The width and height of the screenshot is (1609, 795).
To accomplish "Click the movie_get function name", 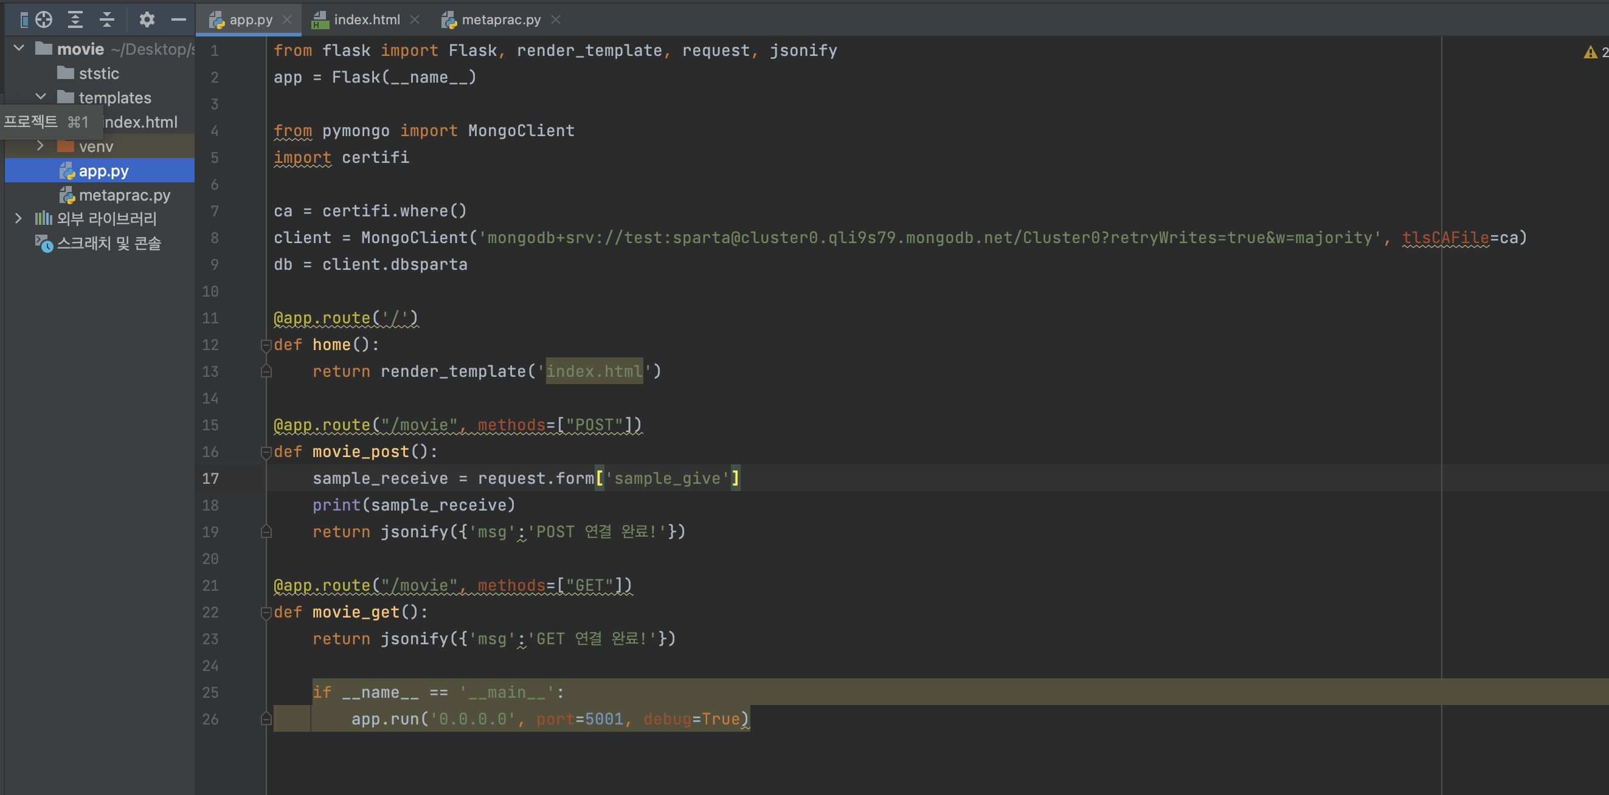I will pos(355,613).
